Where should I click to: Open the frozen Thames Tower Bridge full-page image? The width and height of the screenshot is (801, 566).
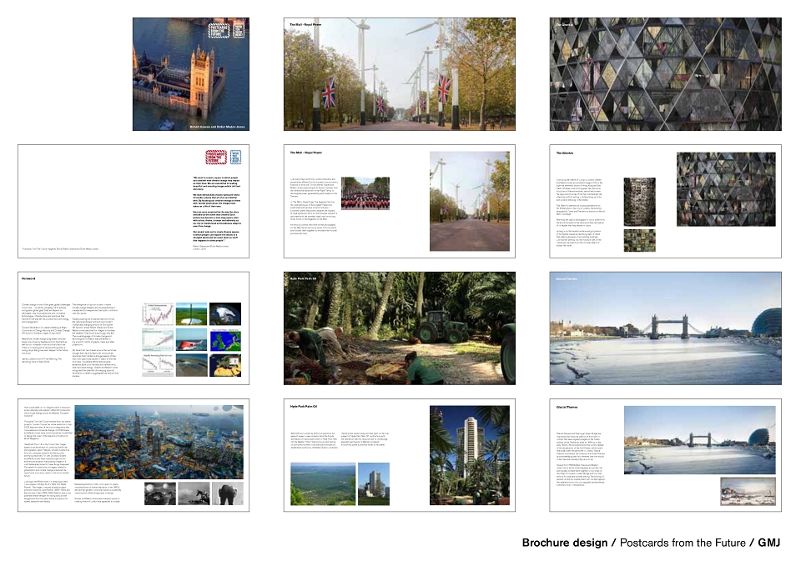point(665,328)
